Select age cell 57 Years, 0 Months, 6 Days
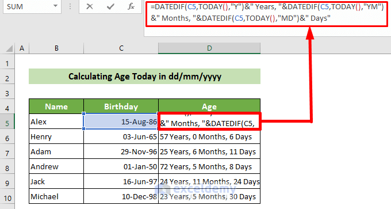 [x=209, y=136]
